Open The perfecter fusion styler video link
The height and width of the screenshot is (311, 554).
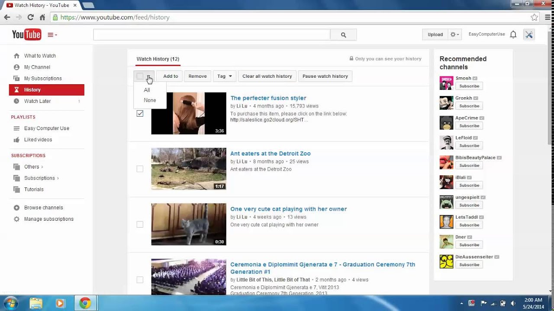tap(268, 98)
